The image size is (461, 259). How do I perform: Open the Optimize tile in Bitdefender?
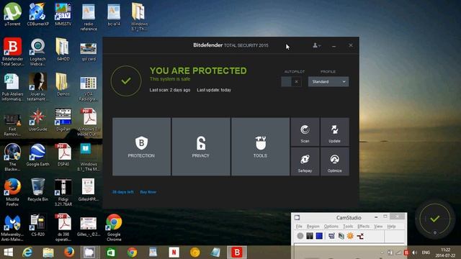coord(335,161)
